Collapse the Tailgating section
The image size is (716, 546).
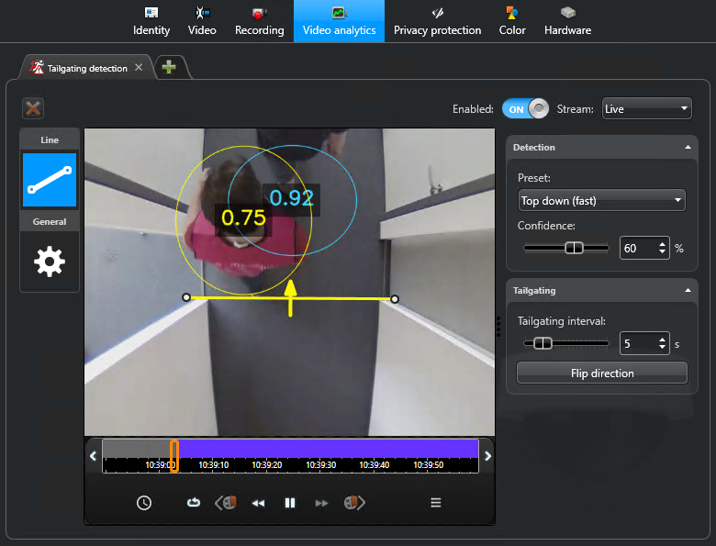click(688, 291)
